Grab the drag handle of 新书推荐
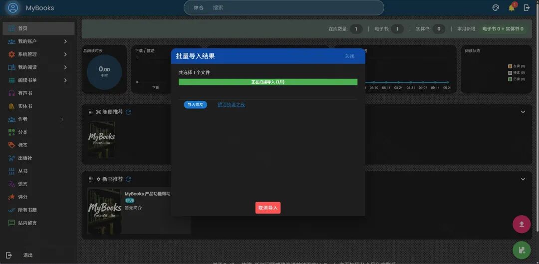Viewport: 539px width, 264px height. point(91,179)
